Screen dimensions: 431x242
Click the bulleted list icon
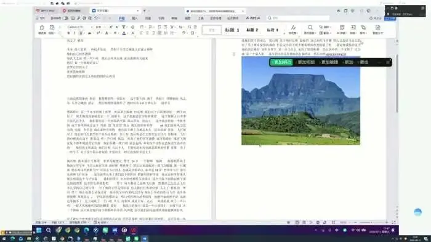(x=142, y=27)
